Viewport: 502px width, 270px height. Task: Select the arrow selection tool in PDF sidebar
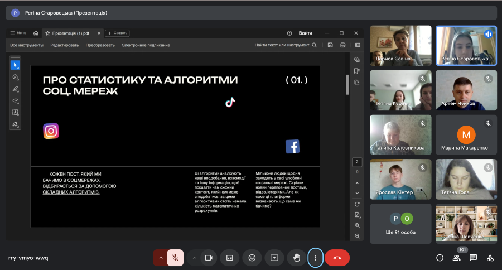coord(15,65)
